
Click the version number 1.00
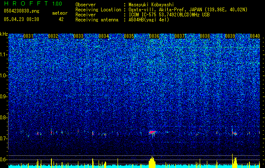[x=57, y=3]
